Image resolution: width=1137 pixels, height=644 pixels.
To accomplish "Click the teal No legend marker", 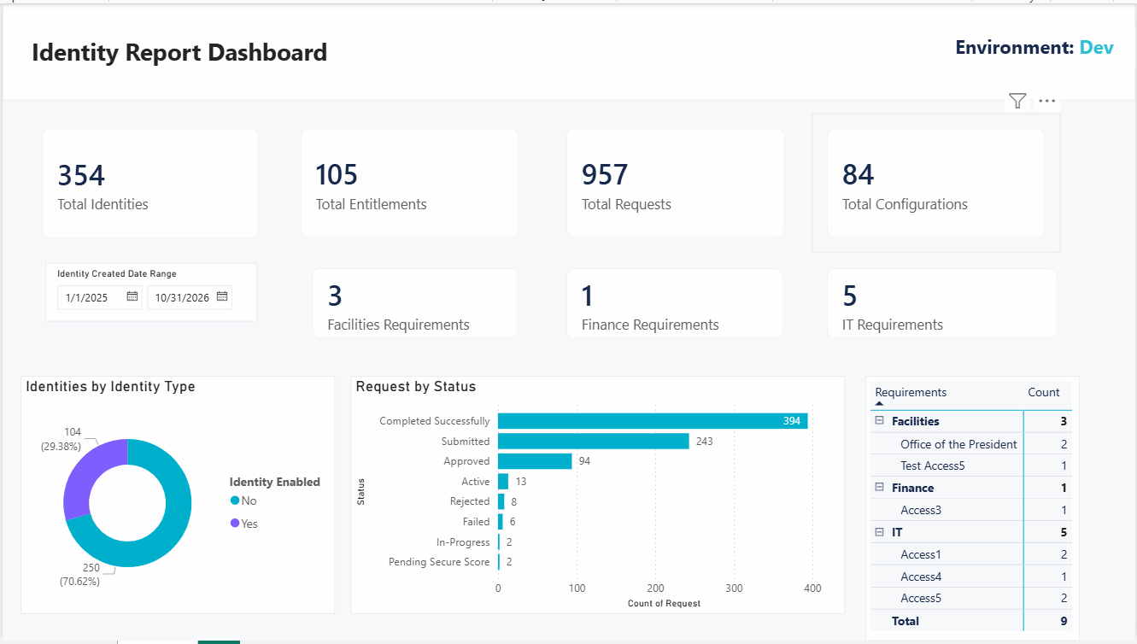I will 235,501.
